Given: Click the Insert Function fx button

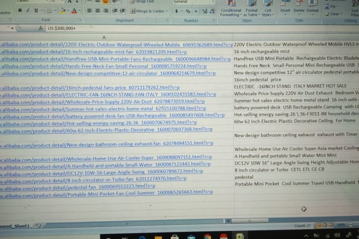Looking at the screenshot, I should [x=41, y=28].
